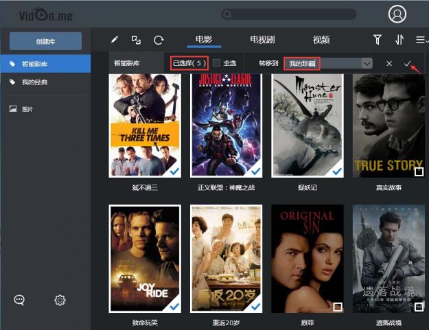Click the title text 正义联盟：神魔之战
The width and height of the screenshot is (429, 330).
pyautogui.click(x=226, y=187)
